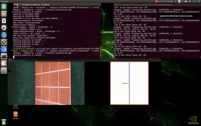Click the white plot with blue vertical line
The width and height of the screenshot is (201, 126).
click(x=130, y=83)
